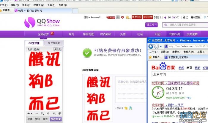Click the favorites star in Baidu window

tap(150, 57)
